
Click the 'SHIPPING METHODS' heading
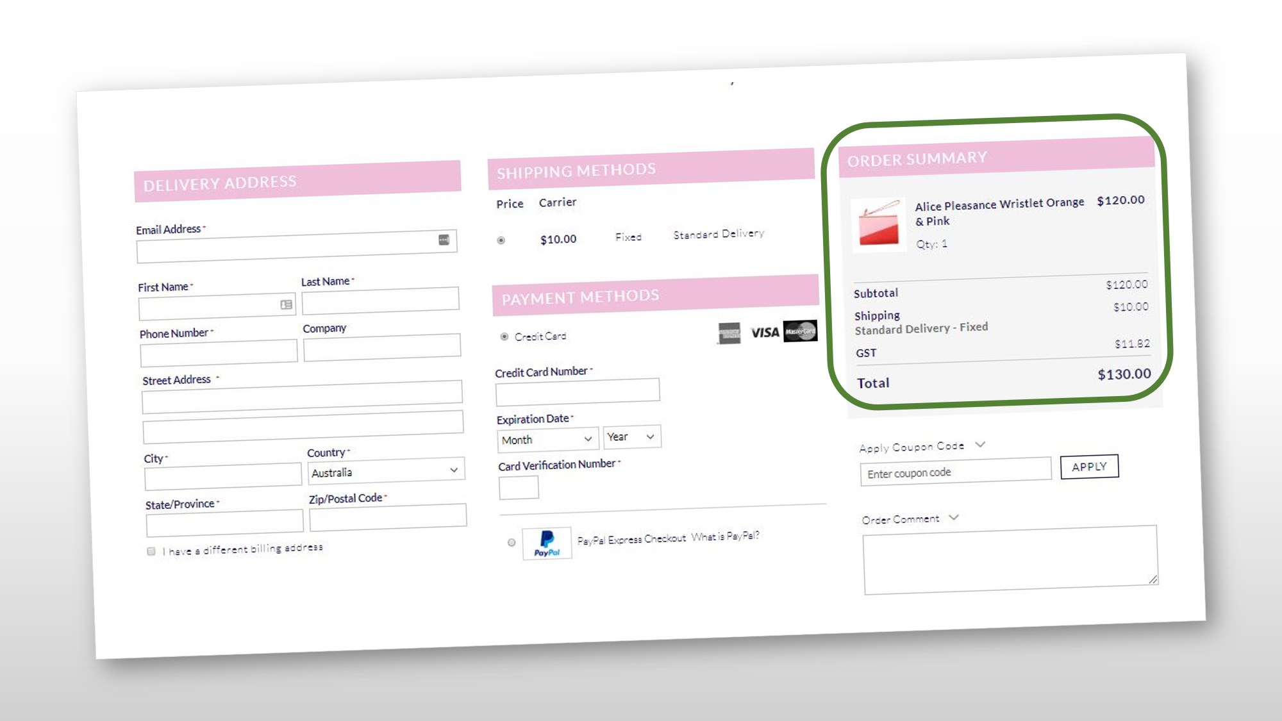[x=576, y=170]
